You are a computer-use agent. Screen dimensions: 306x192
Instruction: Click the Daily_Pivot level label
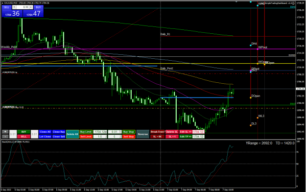[166, 69]
